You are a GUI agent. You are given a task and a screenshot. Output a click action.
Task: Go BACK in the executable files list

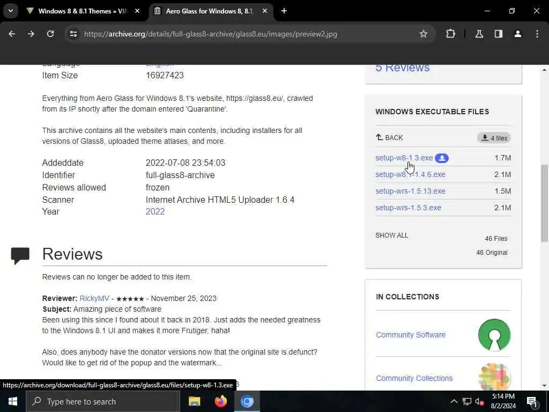coord(389,138)
